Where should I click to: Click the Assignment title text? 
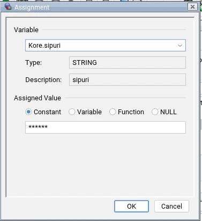32,8
